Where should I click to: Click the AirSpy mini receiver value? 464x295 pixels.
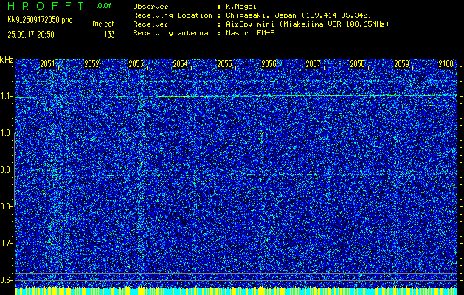point(307,24)
